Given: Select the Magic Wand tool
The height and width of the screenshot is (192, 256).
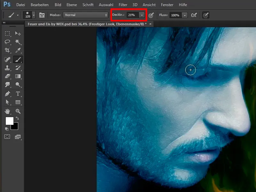Looking at the screenshot, I should click(18, 42).
